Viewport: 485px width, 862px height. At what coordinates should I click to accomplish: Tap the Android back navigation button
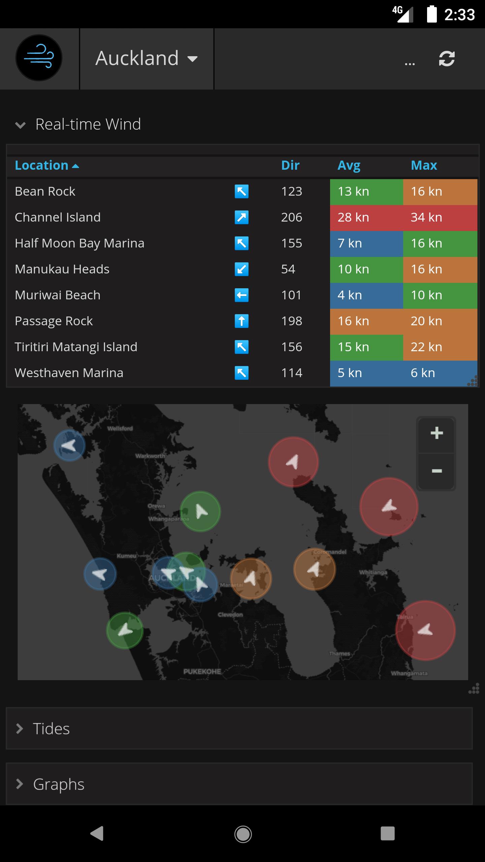click(97, 834)
